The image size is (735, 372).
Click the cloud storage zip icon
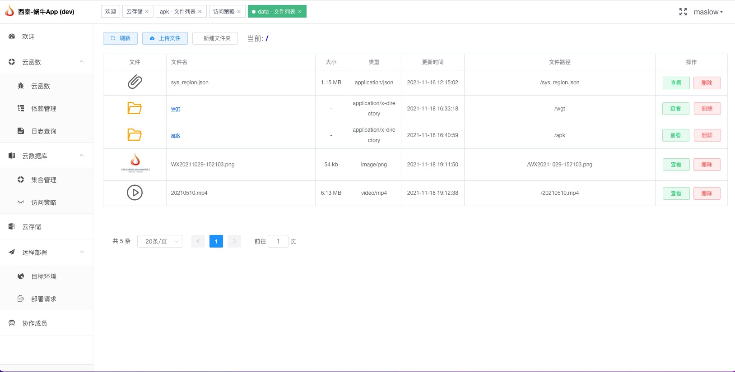click(x=12, y=226)
